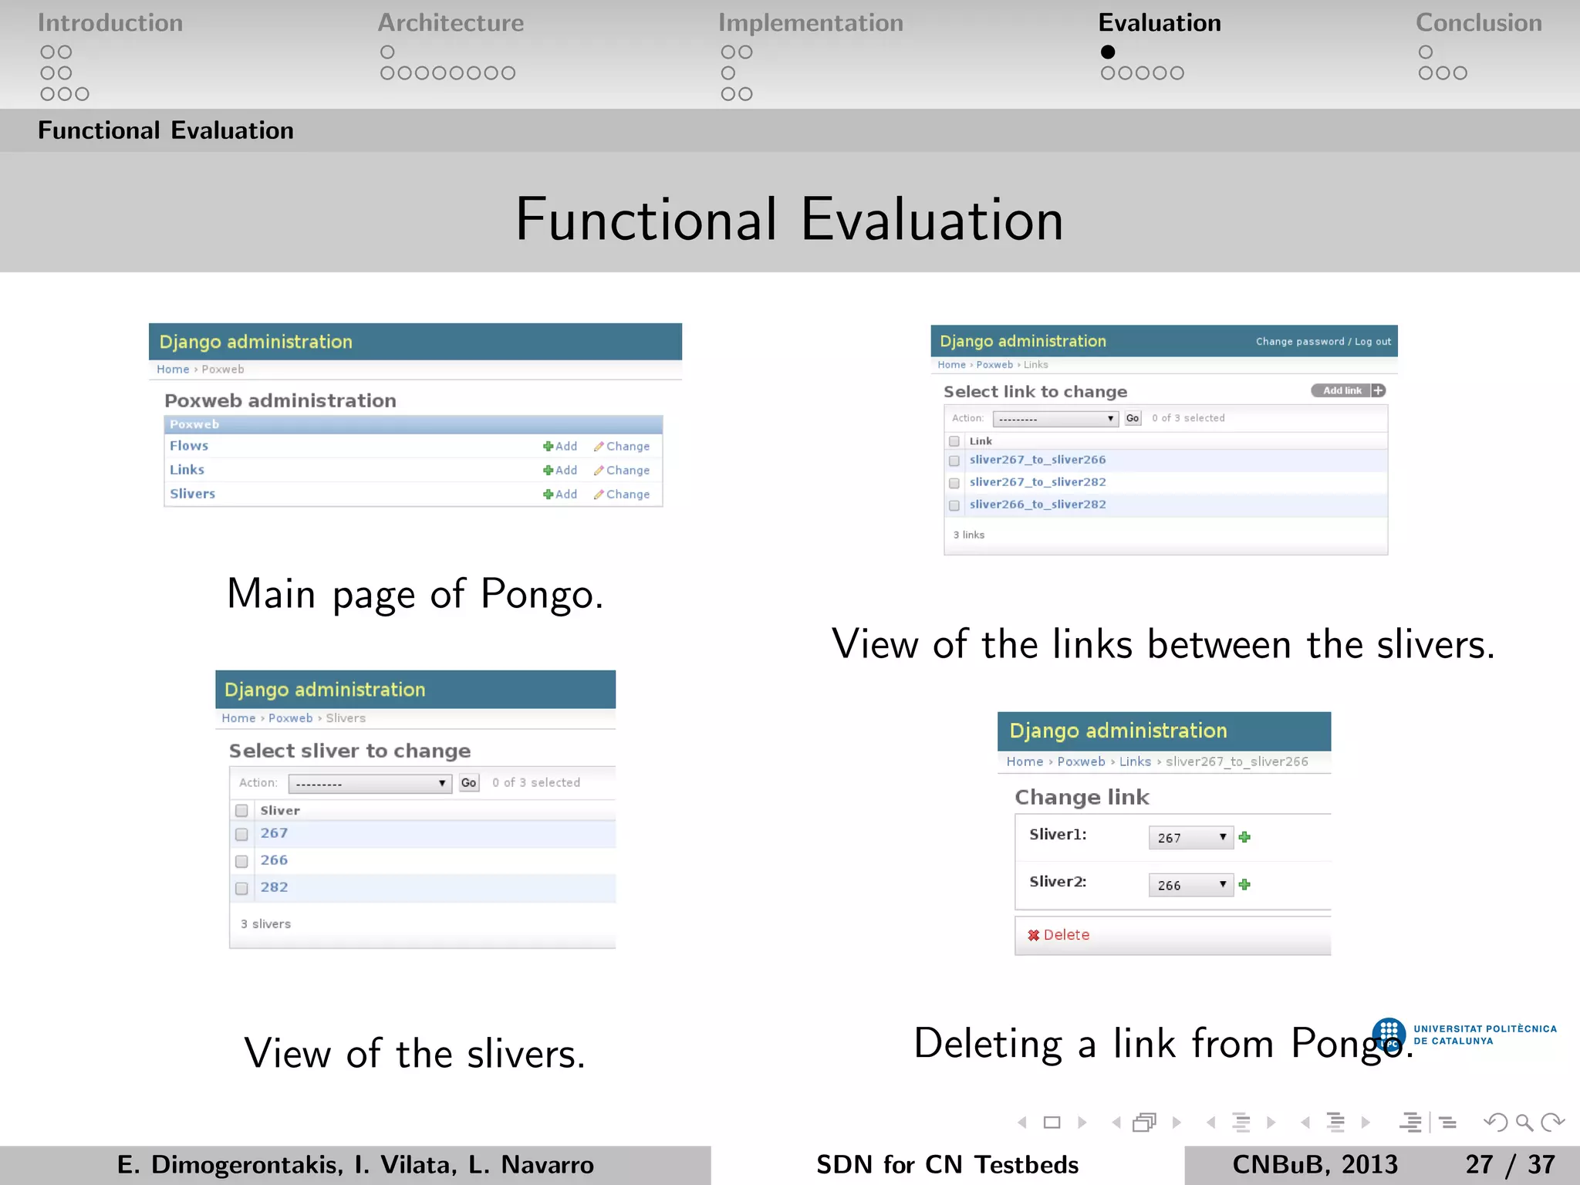The width and height of the screenshot is (1580, 1185).
Task: Select the Evaluation section heading
Action: pyautogui.click(x=1160, y=23)
